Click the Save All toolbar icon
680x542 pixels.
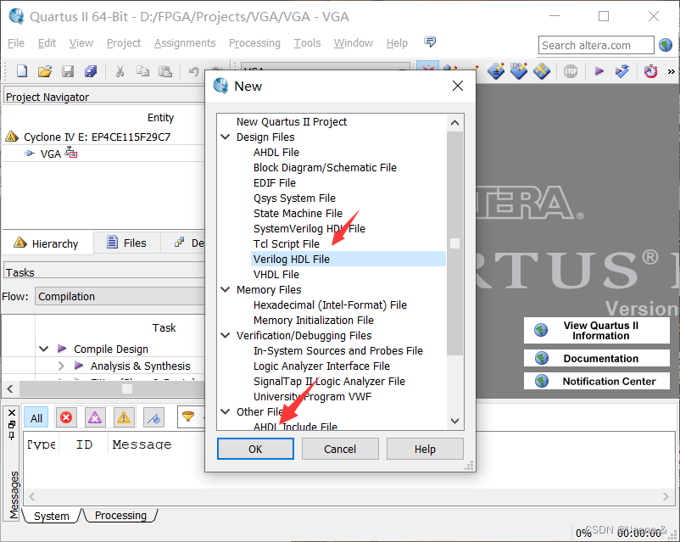(x=91, y=70)
